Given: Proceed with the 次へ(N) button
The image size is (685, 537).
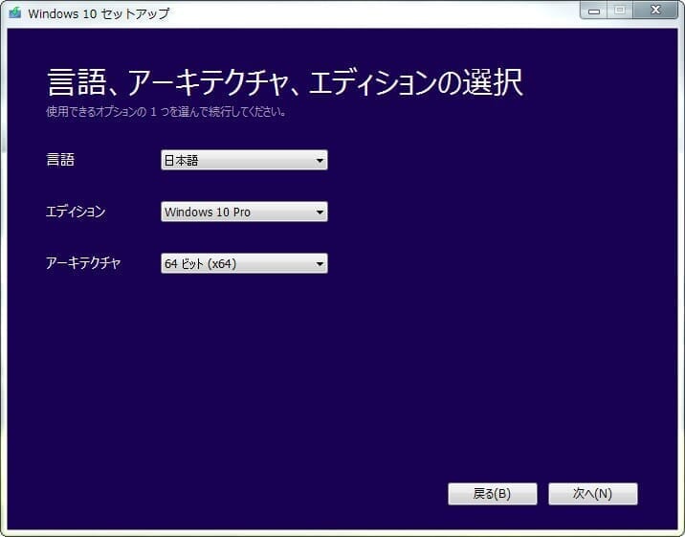Looking at the screenshot, I should [x=592, y=494].
